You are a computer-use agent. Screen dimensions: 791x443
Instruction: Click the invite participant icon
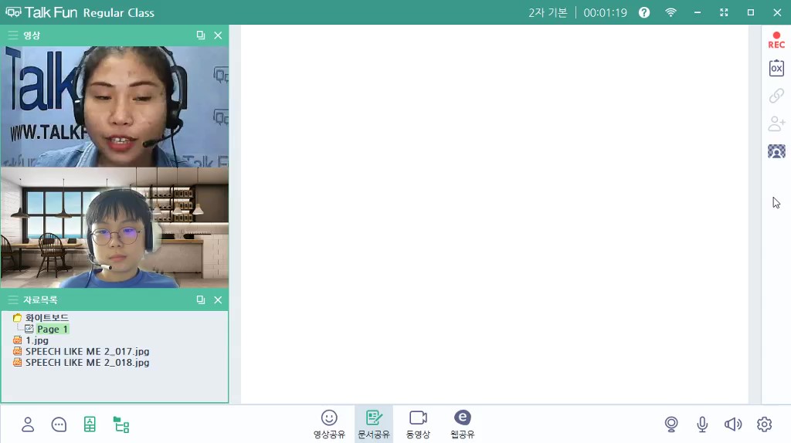[x=776, y=123]
